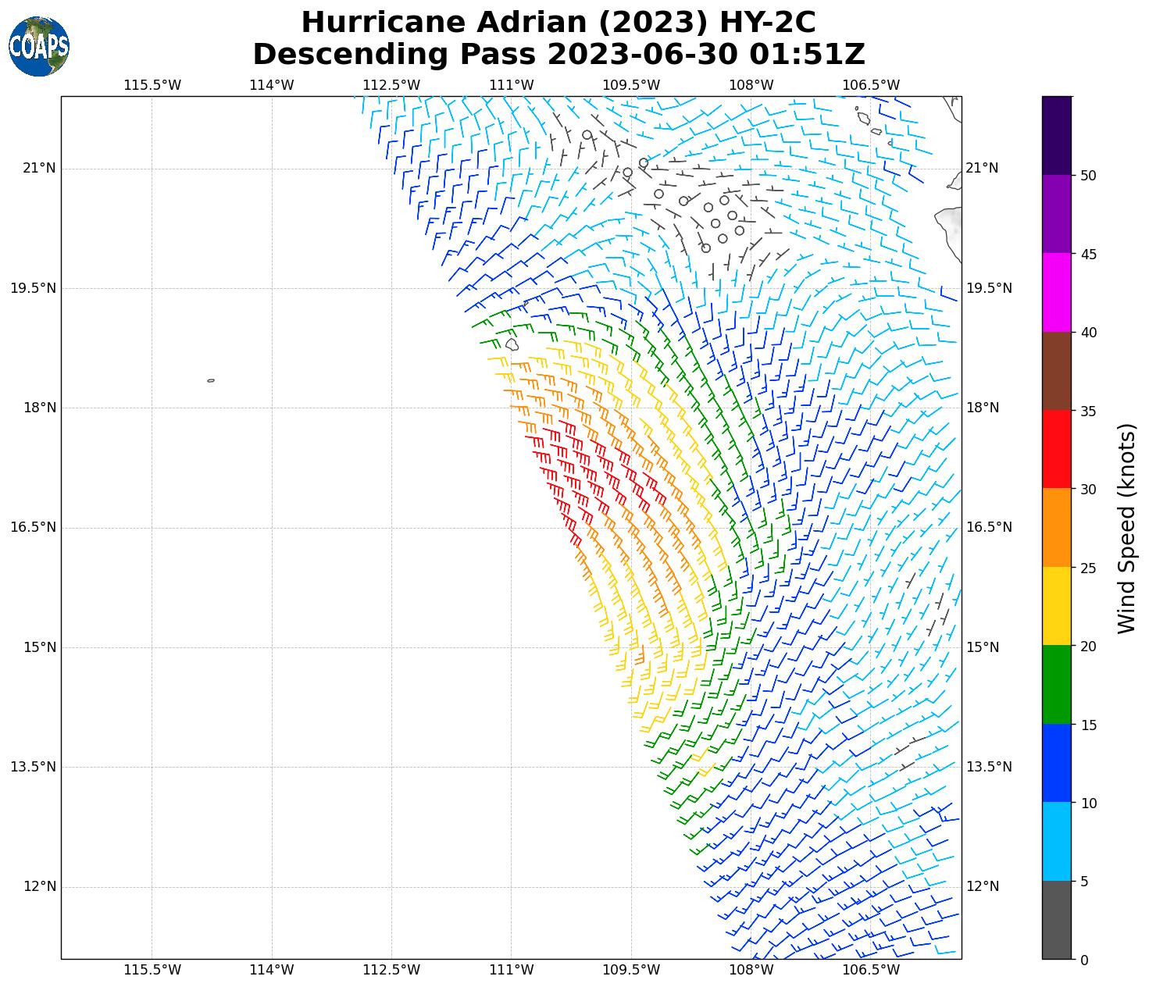Click the gray shaded coastline on the right map edge
The height and width of the screenshot is (987, 1149).
[x=948, y=226]
